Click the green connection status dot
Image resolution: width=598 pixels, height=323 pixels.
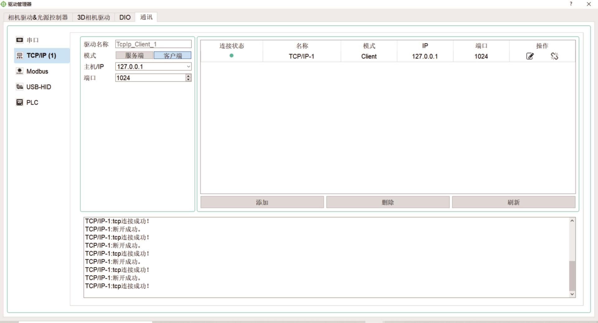[231, 55]
